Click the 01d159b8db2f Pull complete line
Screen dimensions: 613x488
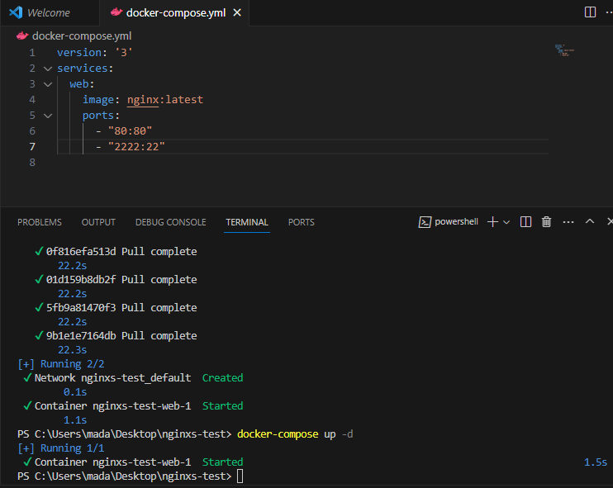(x=116, y=279)
